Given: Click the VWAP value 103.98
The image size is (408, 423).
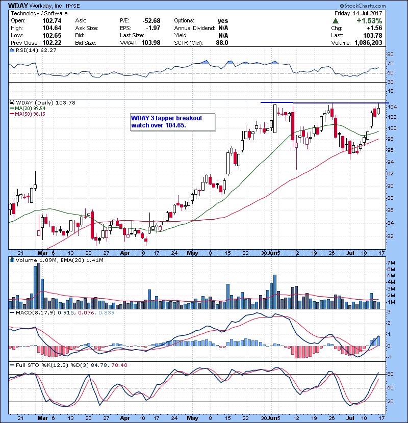Looking at the screenshot, I should tap(151, 43).
